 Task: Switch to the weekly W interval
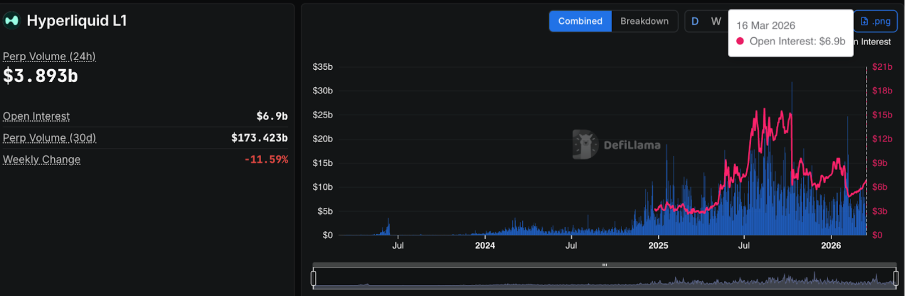coord(716,21)
